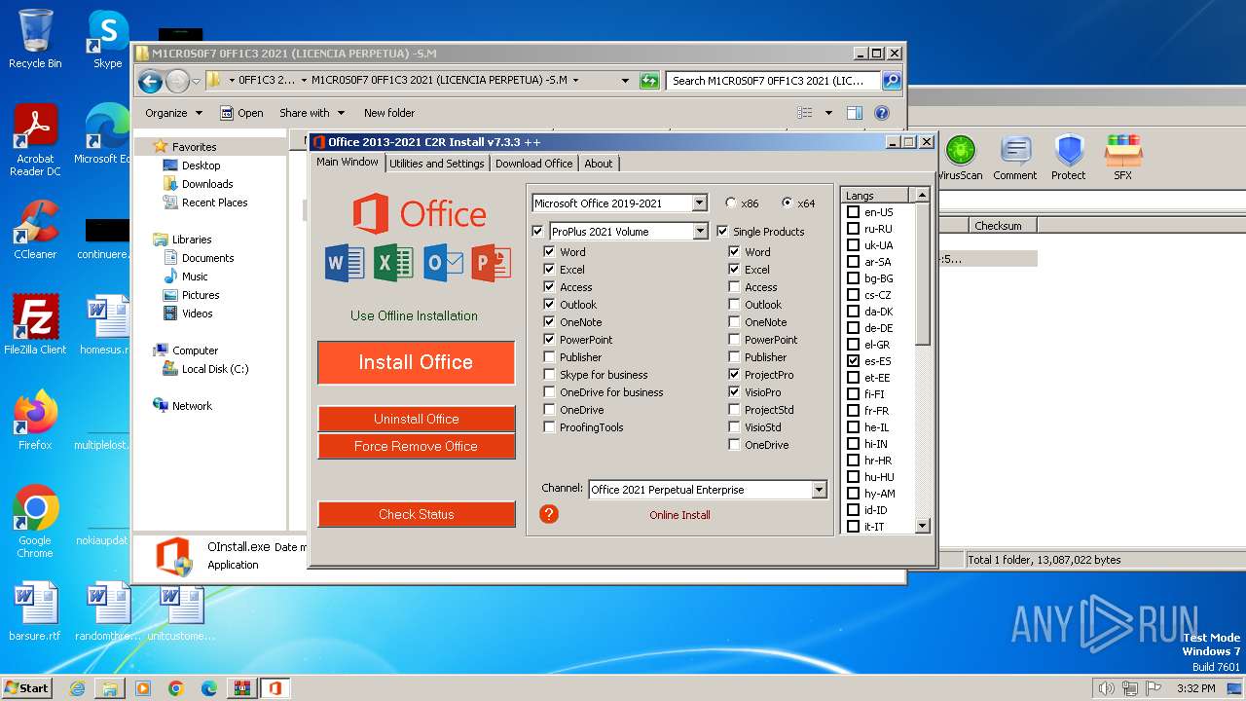The height and width of the screenshot is (701, 1246).
Task: Click Open in the Explorer toolbar
Action: point(241,113)
